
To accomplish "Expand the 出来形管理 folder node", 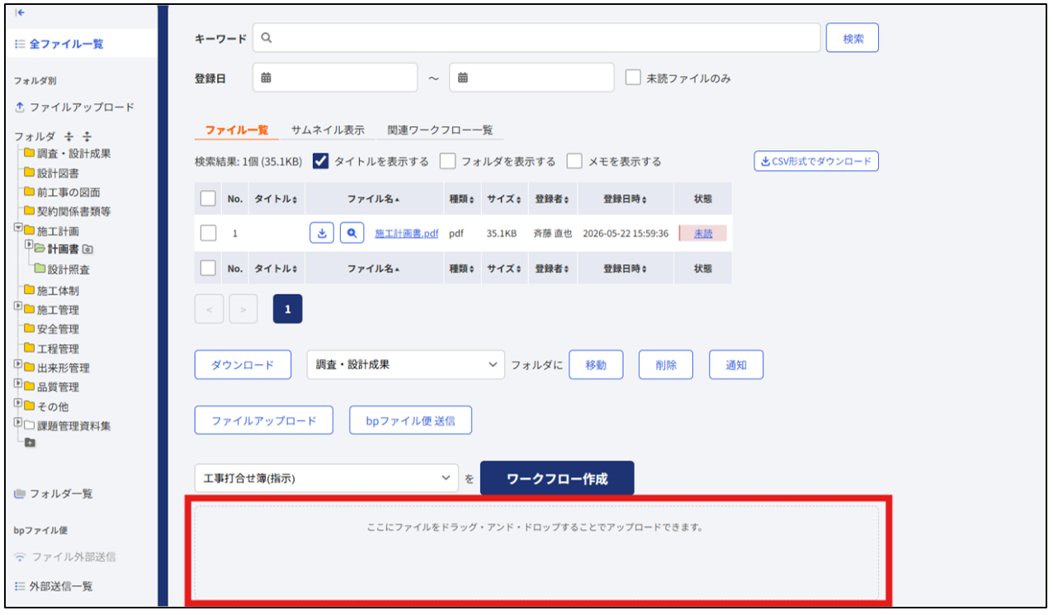I will pyautogui.click(x=18, y=364).
